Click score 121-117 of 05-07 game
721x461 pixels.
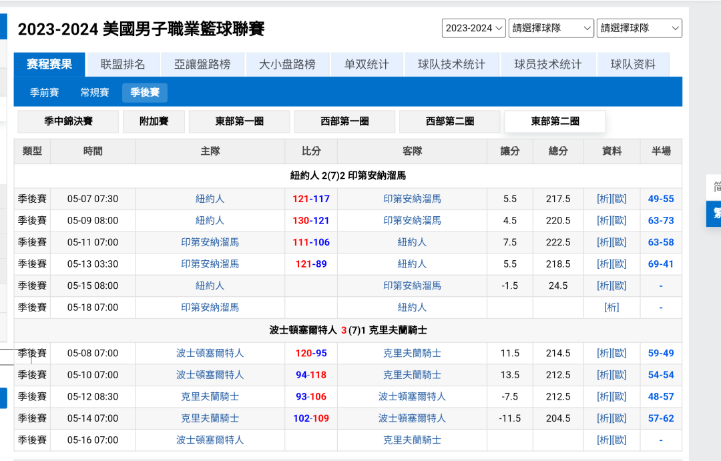(311, 199)
